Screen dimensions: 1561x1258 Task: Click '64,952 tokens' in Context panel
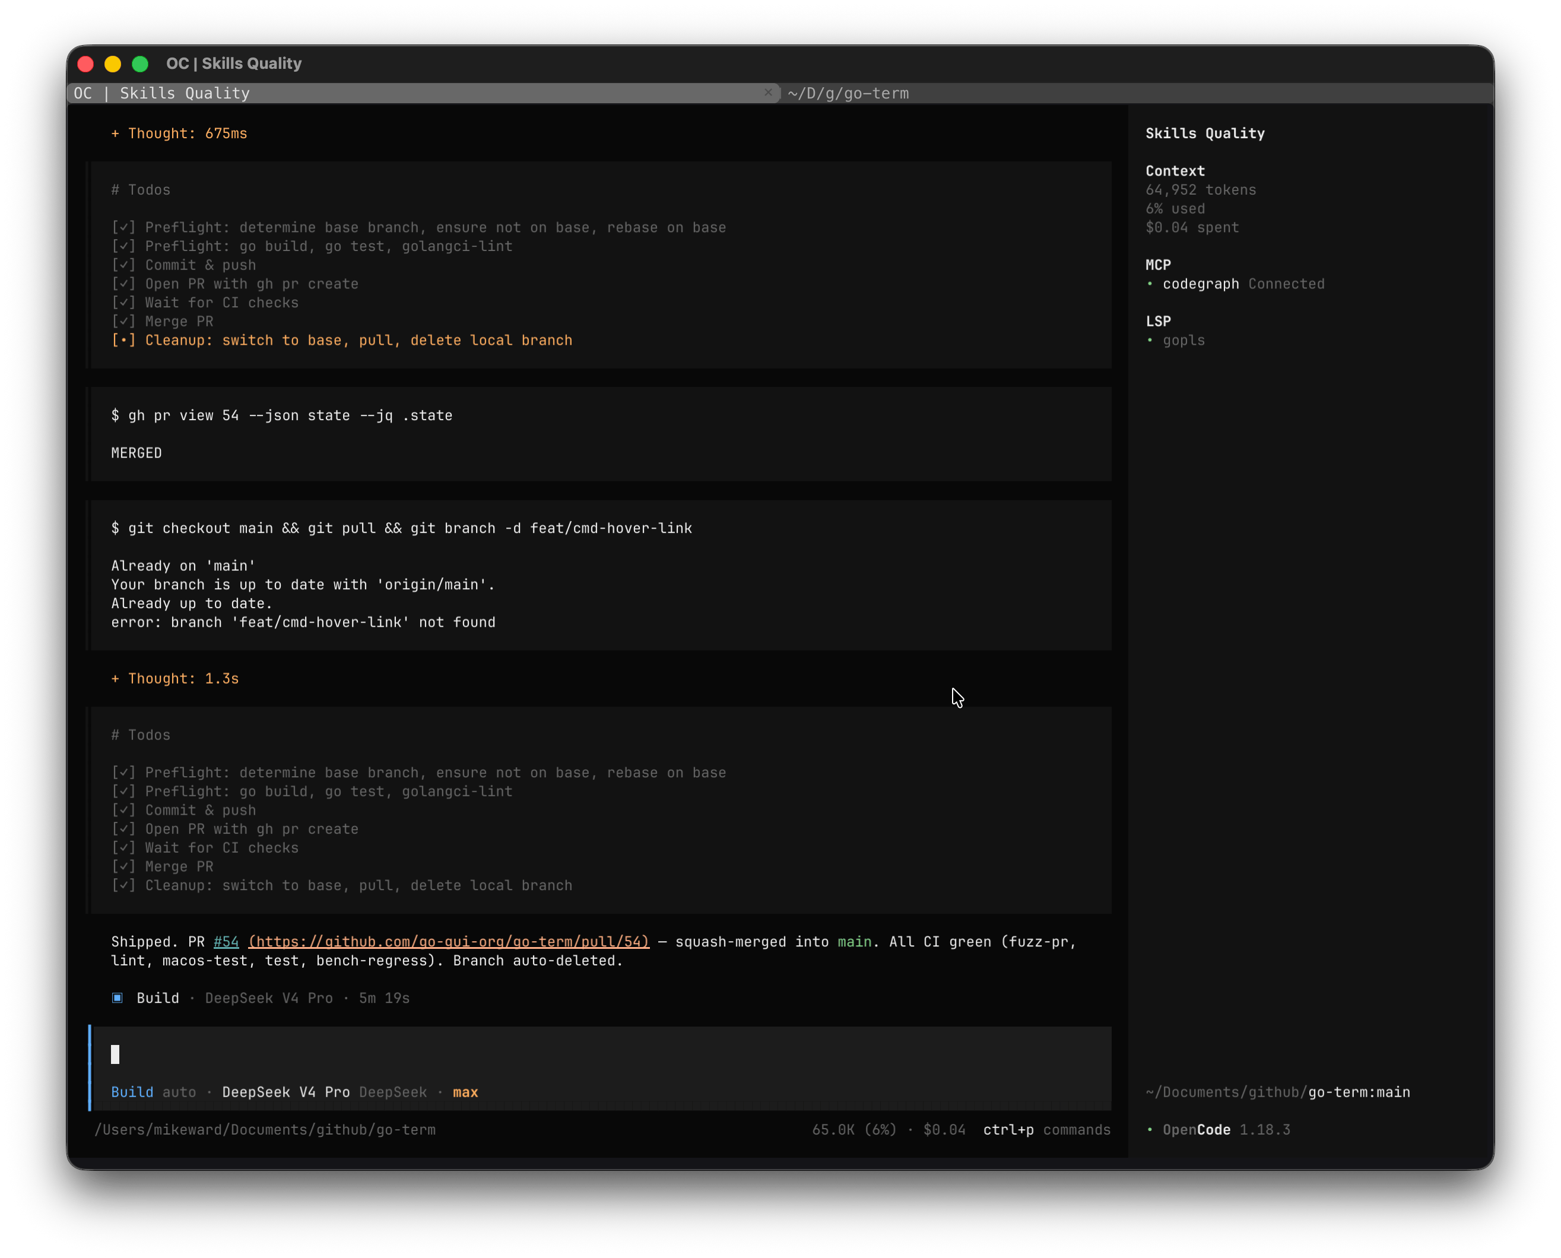(x=1201, y=190)
